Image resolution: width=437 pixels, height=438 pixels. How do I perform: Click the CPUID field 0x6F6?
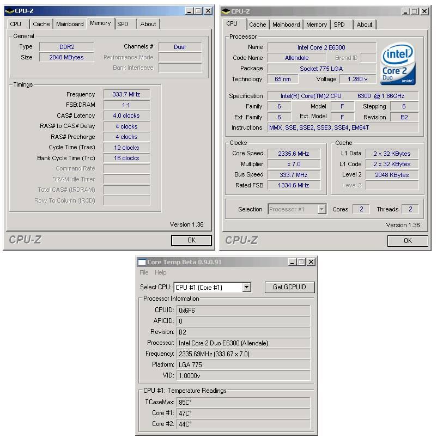[244, 311]
